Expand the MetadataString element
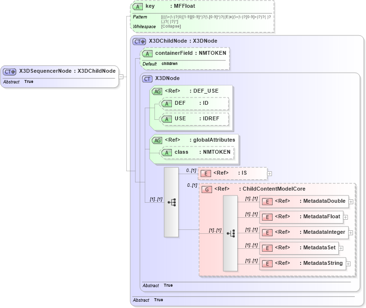This screenshot has width=366, height=308. pos(348,264)
